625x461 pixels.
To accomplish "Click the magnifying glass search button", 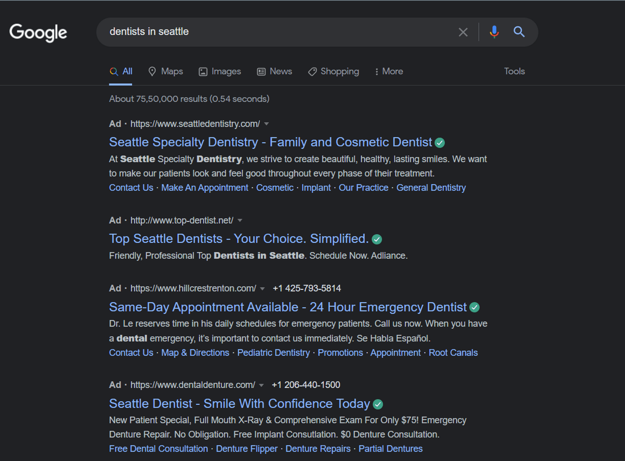I will pos(519,32).
